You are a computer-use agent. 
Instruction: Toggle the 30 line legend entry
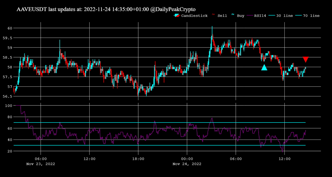coord(281,16)
